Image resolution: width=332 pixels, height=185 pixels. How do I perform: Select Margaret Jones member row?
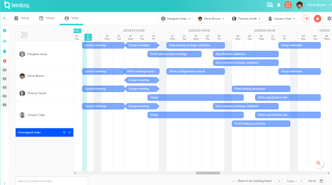(45, 54)
